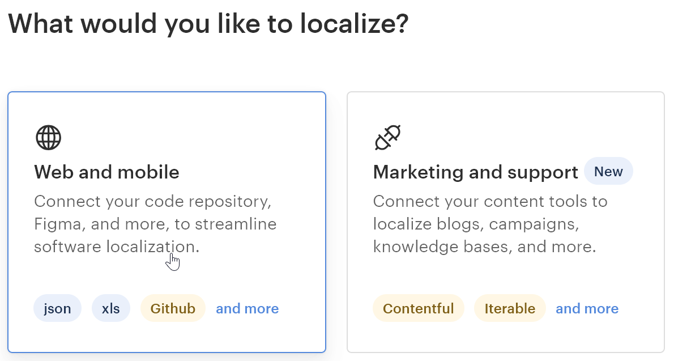This screenshot has height=361, width=674.
Task: Click the 'Connect your content tools' description text
Action: pyautogui.click(x=490, y=201)
